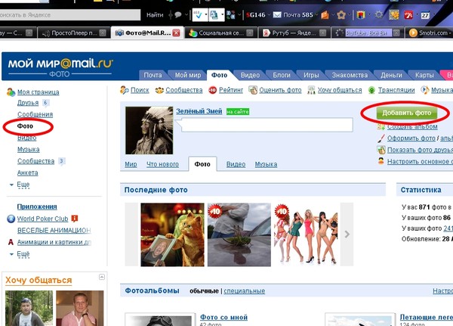
Task: Click the Мой мир@mail.ru logo
Action: coord(60,64)
